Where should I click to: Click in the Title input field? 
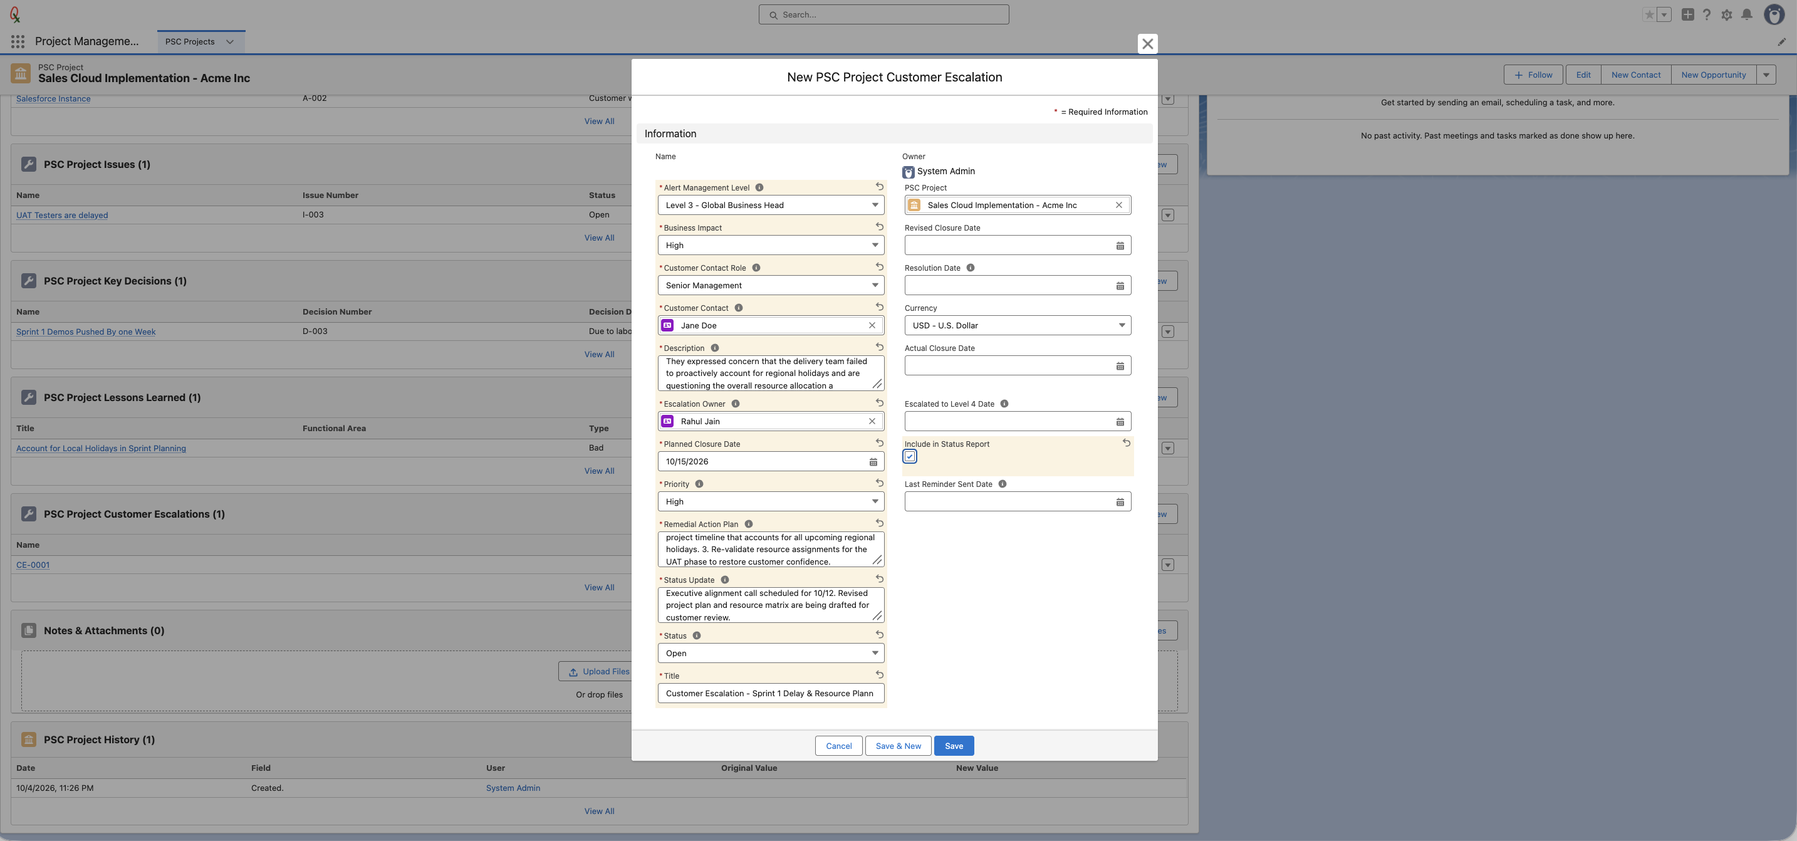(771, 693)
